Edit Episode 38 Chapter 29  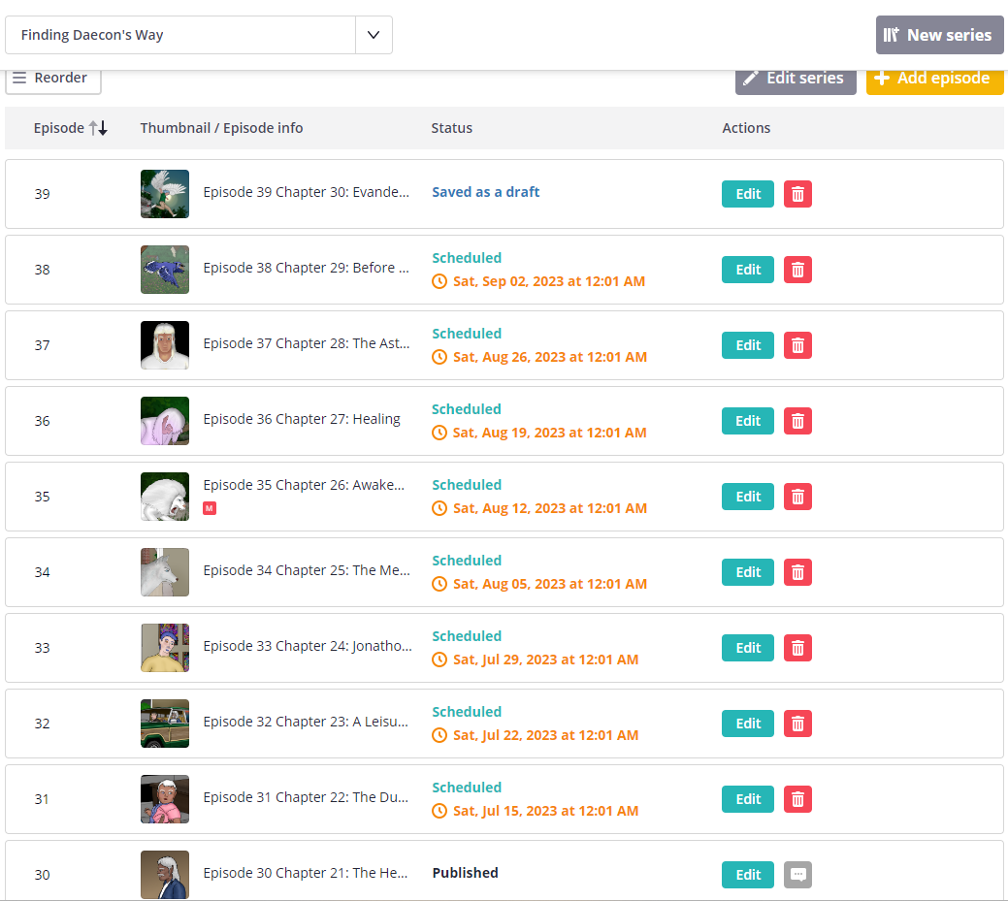[x=747, y=270]
